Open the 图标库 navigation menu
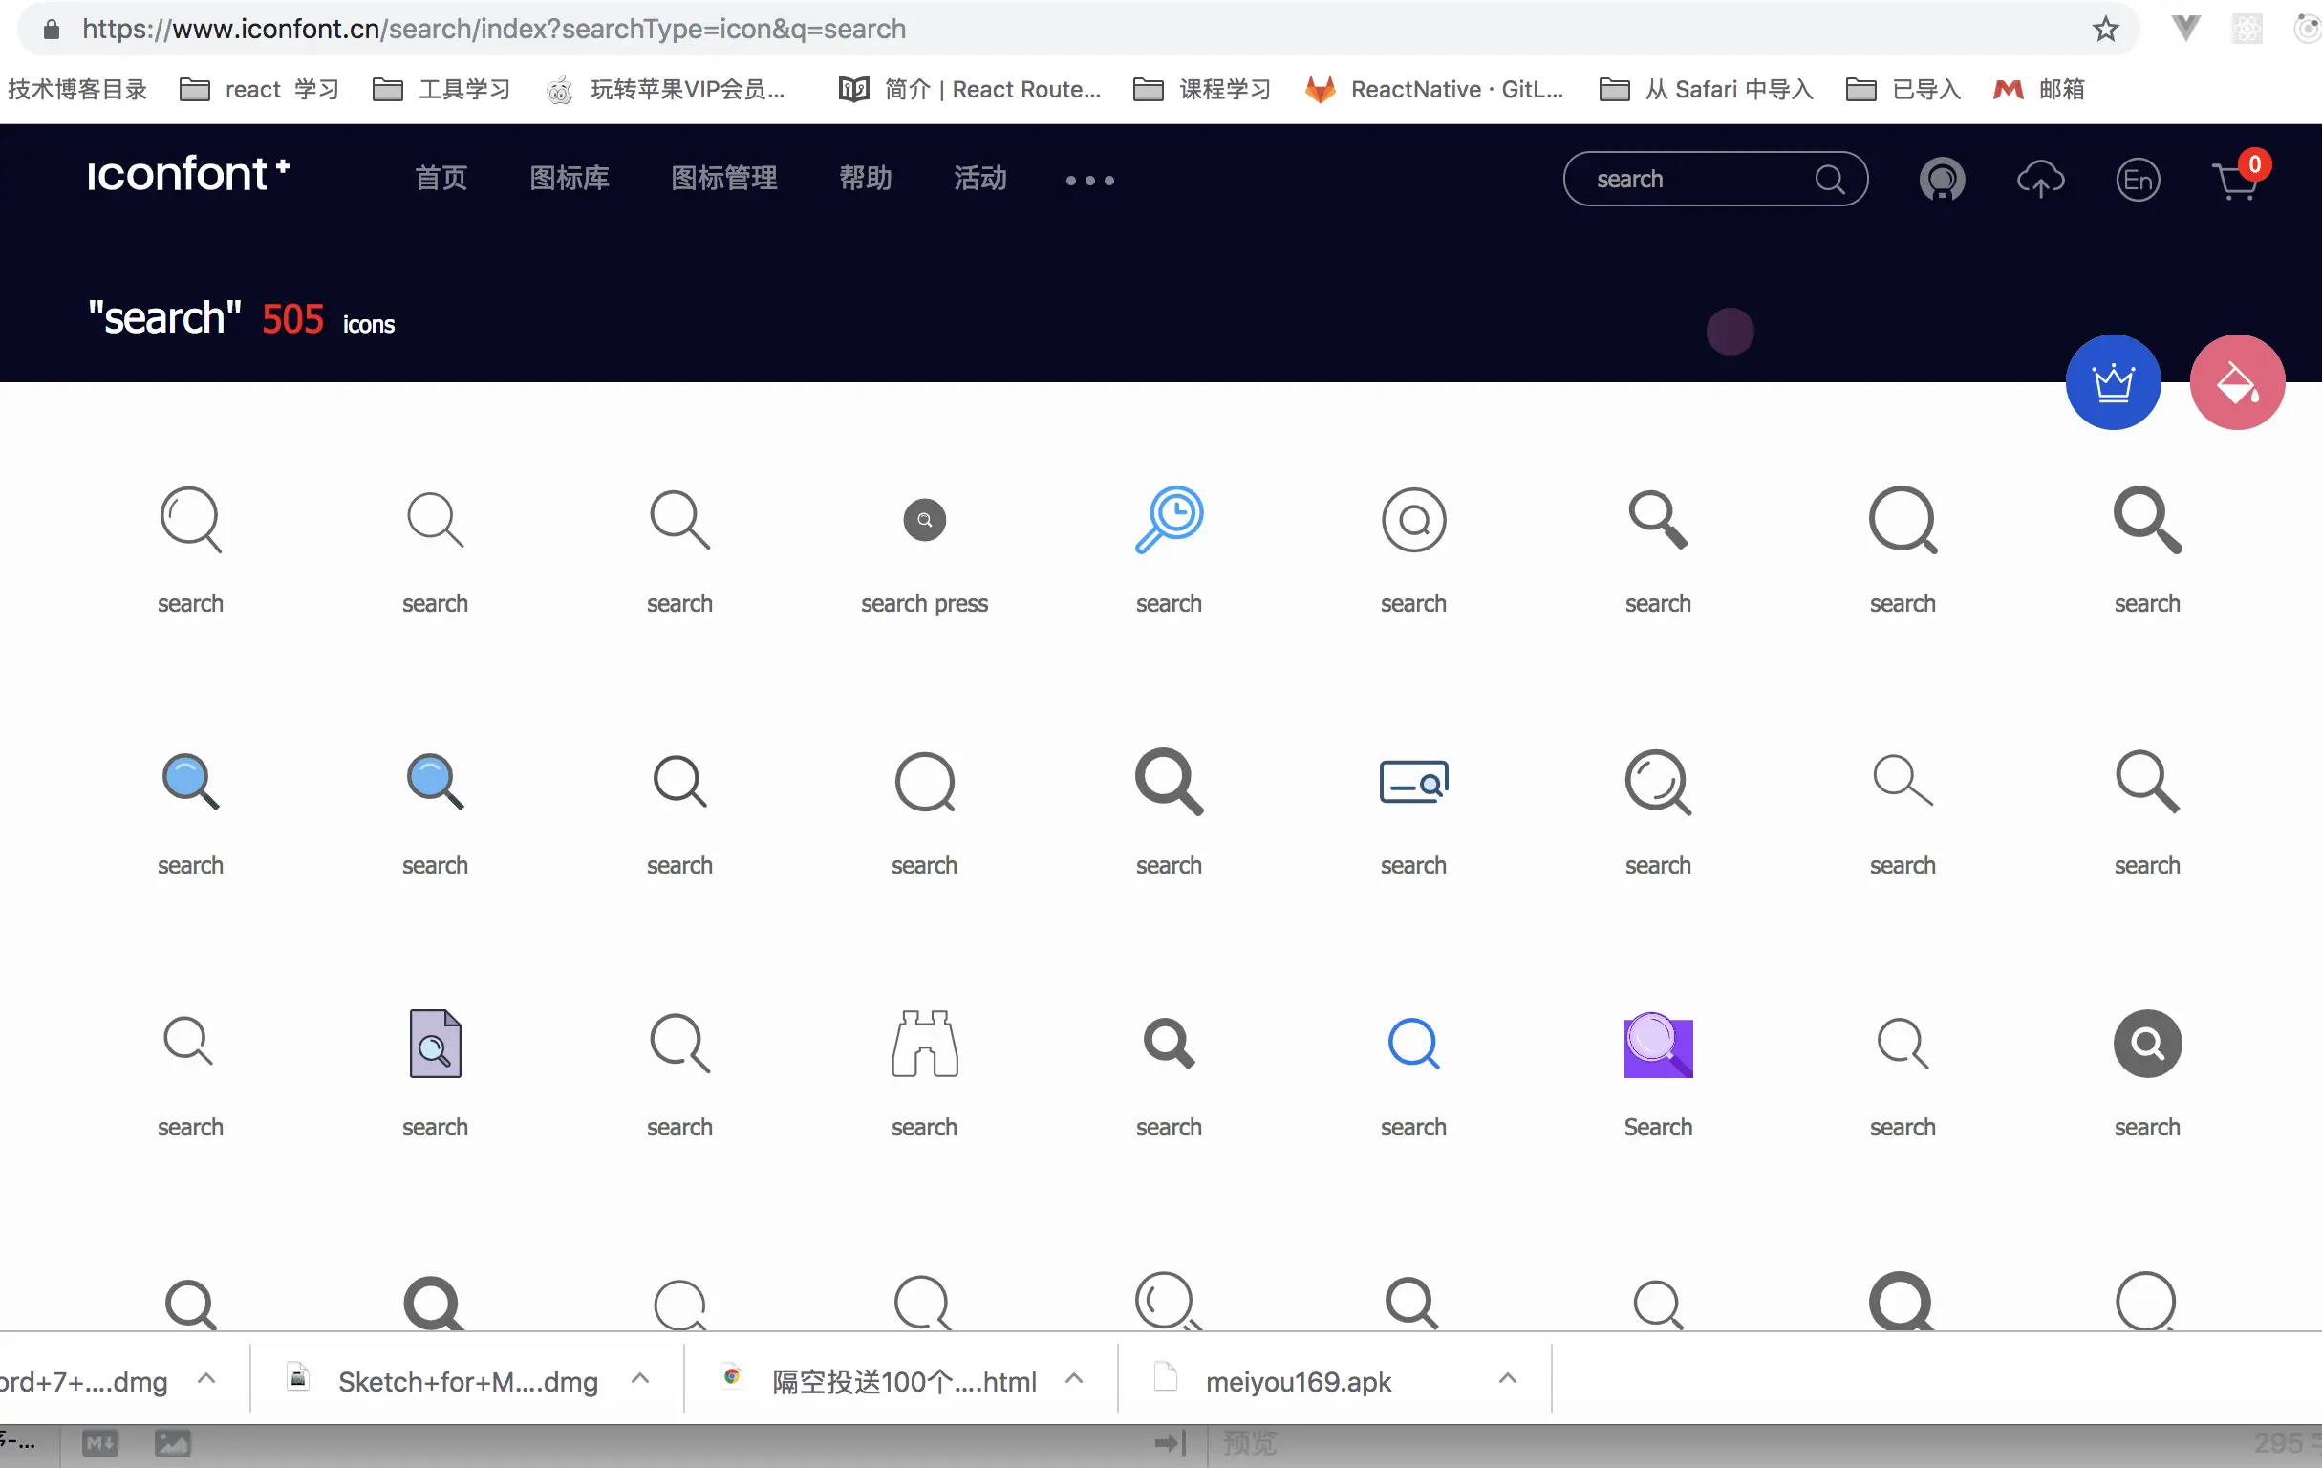 pyautogui.click(x=569, y=179)
